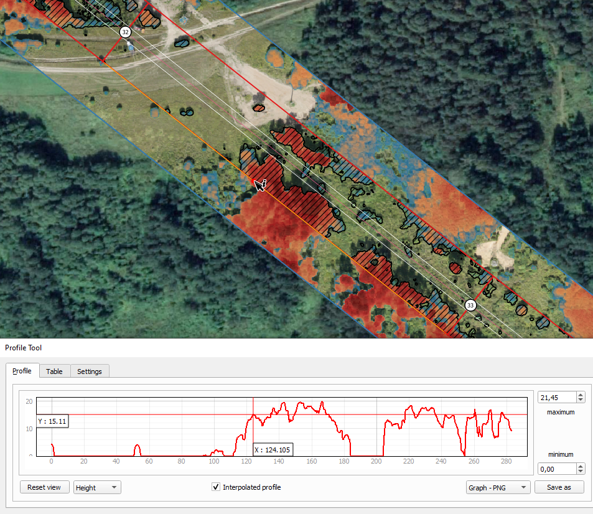Click the profile peak near distance 160

pos(322,403)
